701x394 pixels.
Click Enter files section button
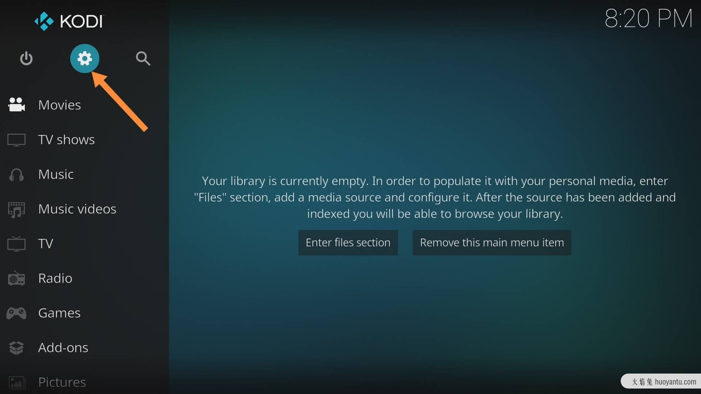tap(348, 243)
